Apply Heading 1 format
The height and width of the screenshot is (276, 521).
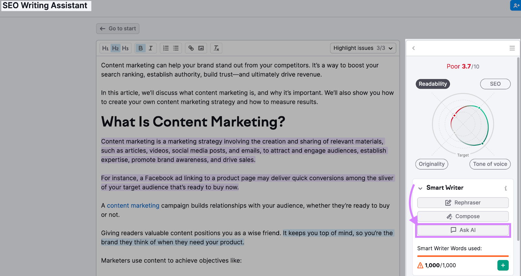point(105,48)
